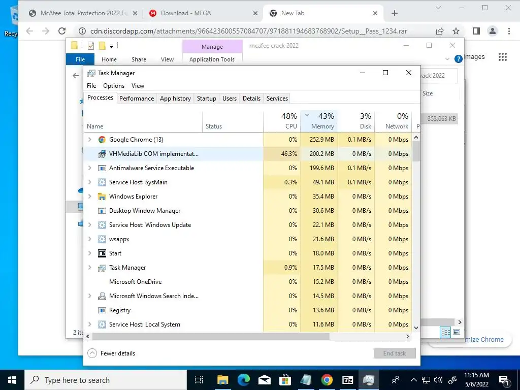
Task: Expand the wsappx process group
Action: click(x=89, y=239)
